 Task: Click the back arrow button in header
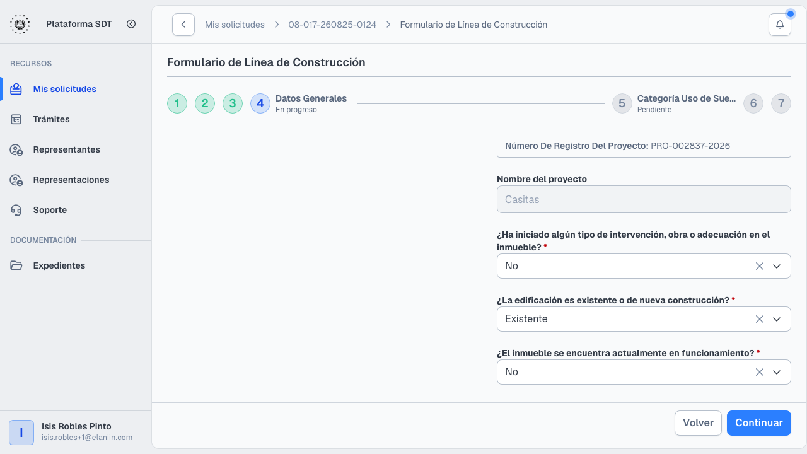coord(183,25)
